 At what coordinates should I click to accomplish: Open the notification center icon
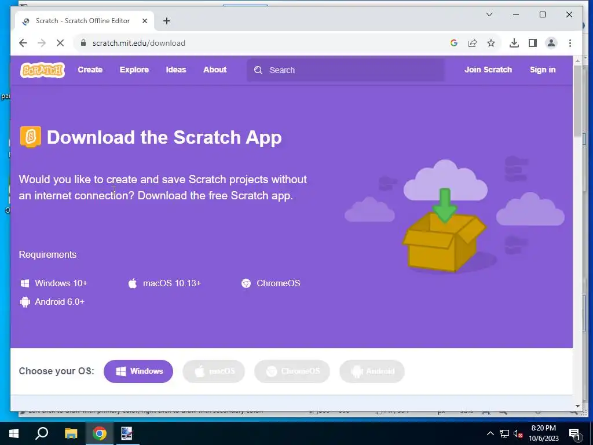[574, 434]
